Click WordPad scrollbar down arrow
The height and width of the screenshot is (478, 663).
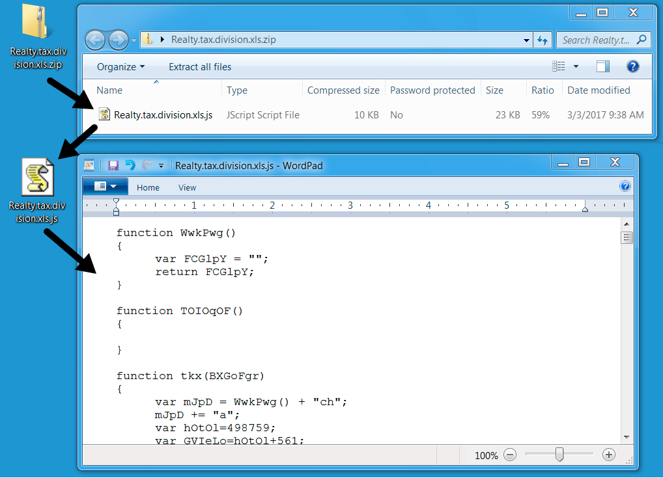(627, 437)
